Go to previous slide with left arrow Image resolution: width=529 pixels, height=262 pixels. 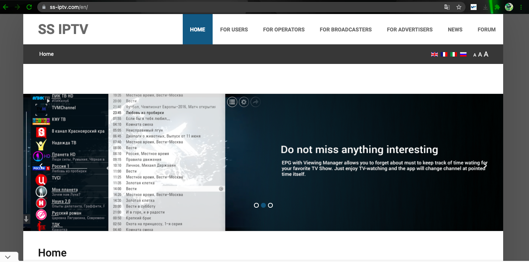(41, 166)
